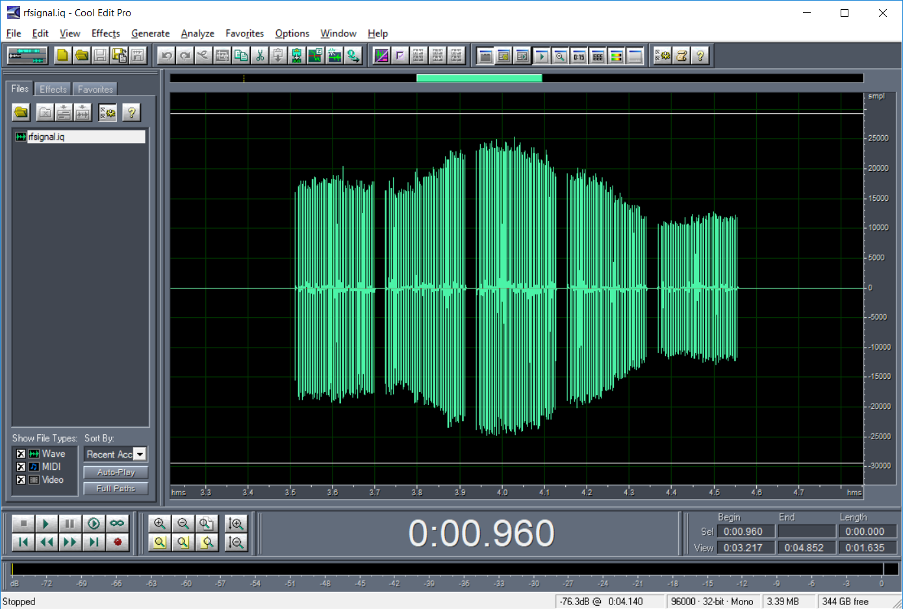903x609 pixels.
Task: Jump to beginning with the skip-back button
Action: click(x=23, y=542)
